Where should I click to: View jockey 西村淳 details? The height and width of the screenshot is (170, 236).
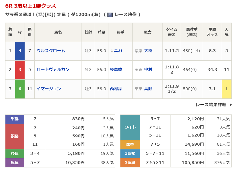116,89
